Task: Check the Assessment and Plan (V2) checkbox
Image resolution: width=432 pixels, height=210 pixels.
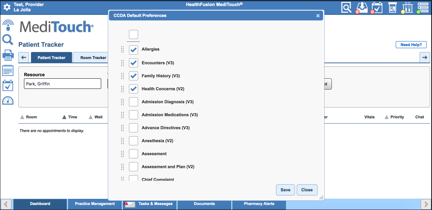Action: click(x=133, y=167)
